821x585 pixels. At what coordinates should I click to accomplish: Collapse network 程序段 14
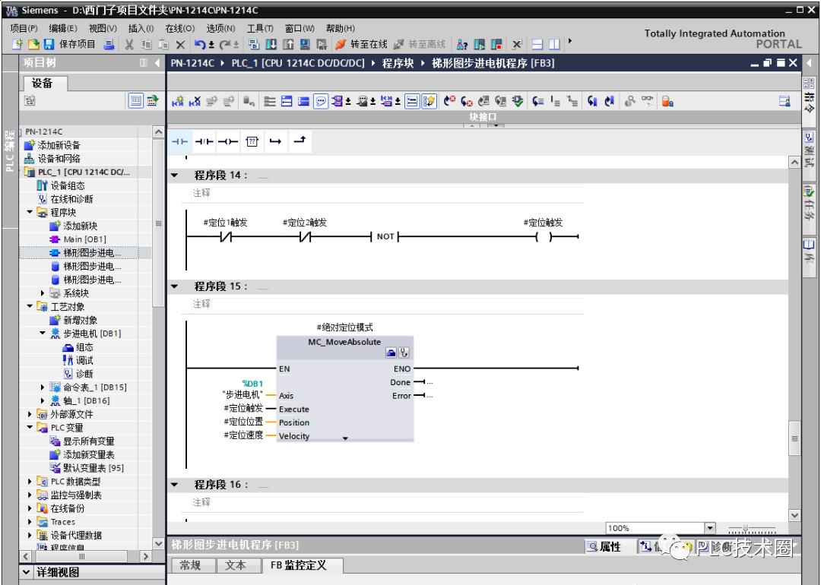tap(175, 175)
